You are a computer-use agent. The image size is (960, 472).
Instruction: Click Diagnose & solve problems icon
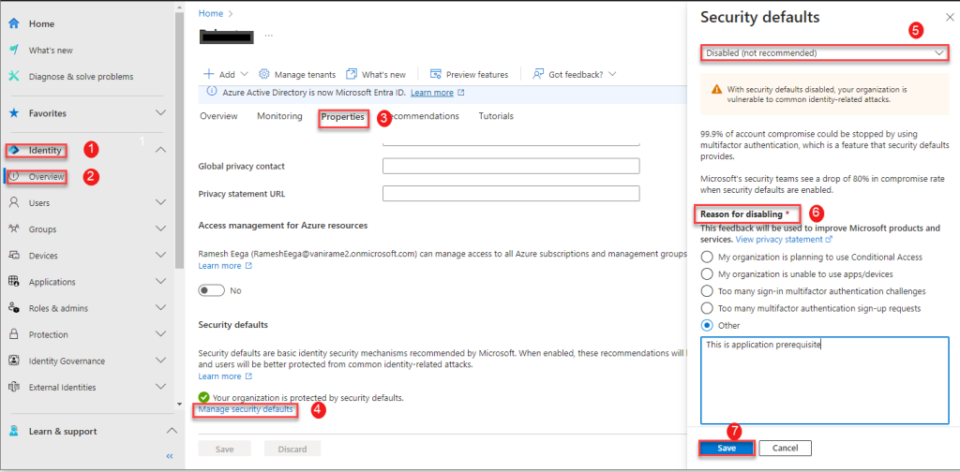click(13, 77)
